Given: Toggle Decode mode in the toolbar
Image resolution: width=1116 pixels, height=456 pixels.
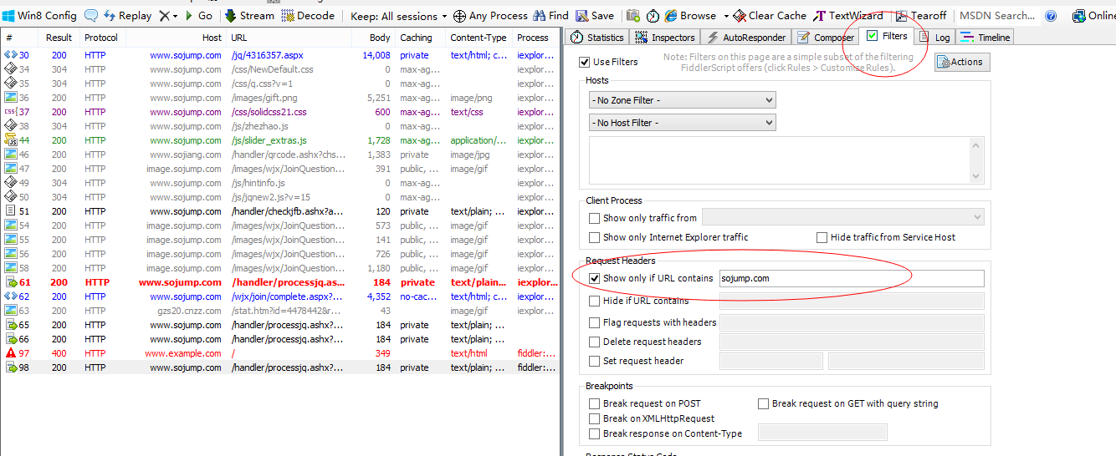Looking at the screenshot, I should coord(308,15).
